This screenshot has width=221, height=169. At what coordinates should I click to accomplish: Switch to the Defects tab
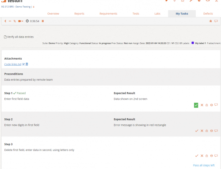[x=208, y=14]
